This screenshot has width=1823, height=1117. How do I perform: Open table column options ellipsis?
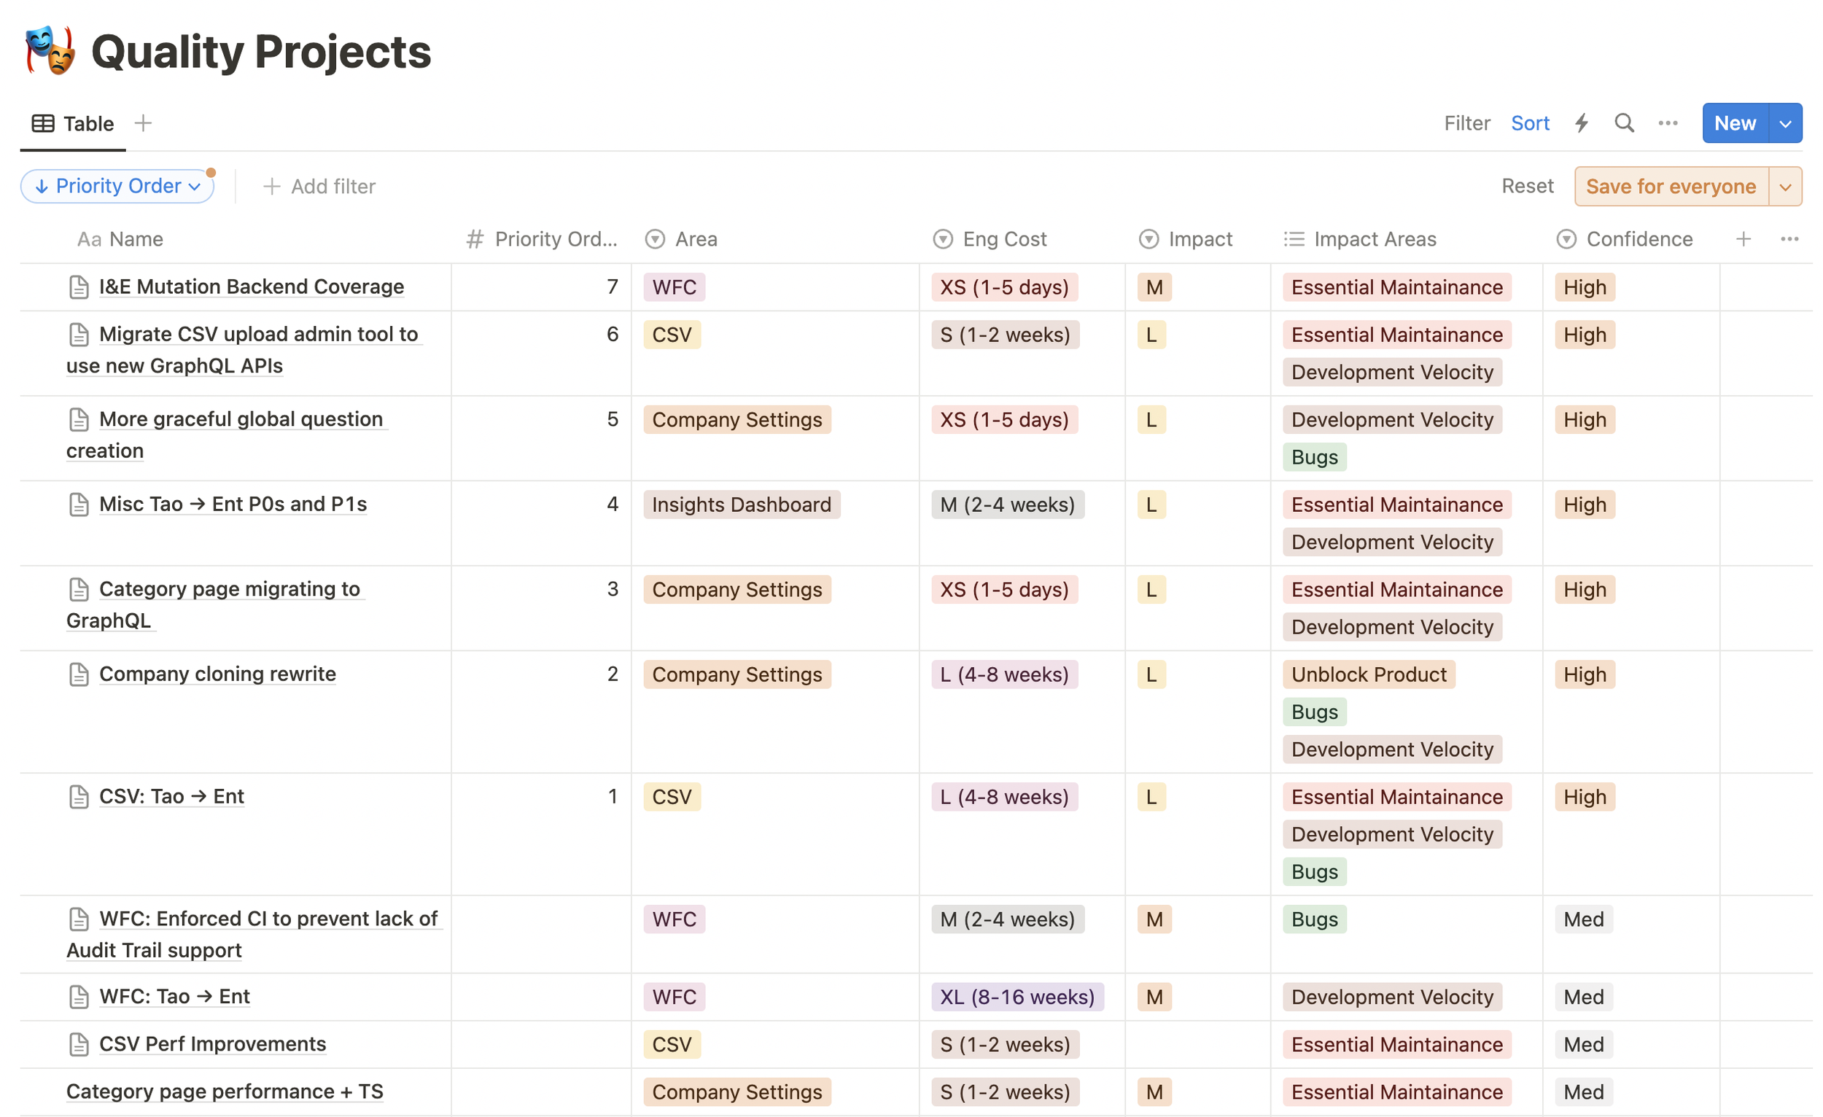pos(1789,239)
